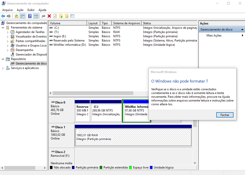Image resolution: width=245 pixels, height=175 pixels.
Task: Click the Agendador de Tarefas clock icon
Action: (12, 32)
